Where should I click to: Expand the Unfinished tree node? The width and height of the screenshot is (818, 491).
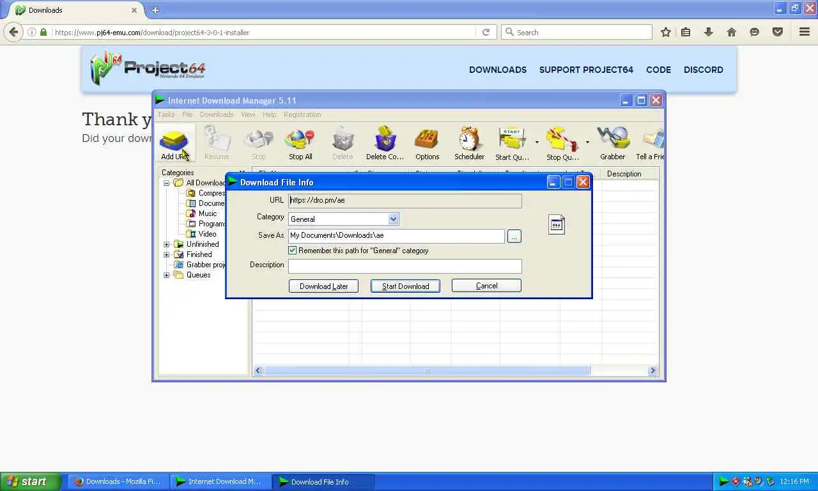(167, 244)
